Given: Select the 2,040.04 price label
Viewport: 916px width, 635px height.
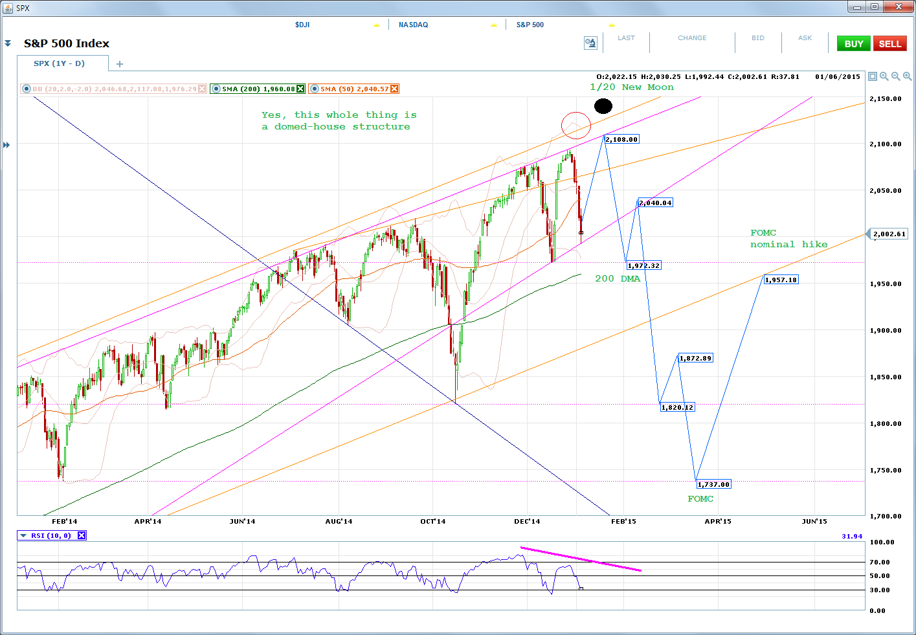Looking at the screenshot, I should pos(656,203).
